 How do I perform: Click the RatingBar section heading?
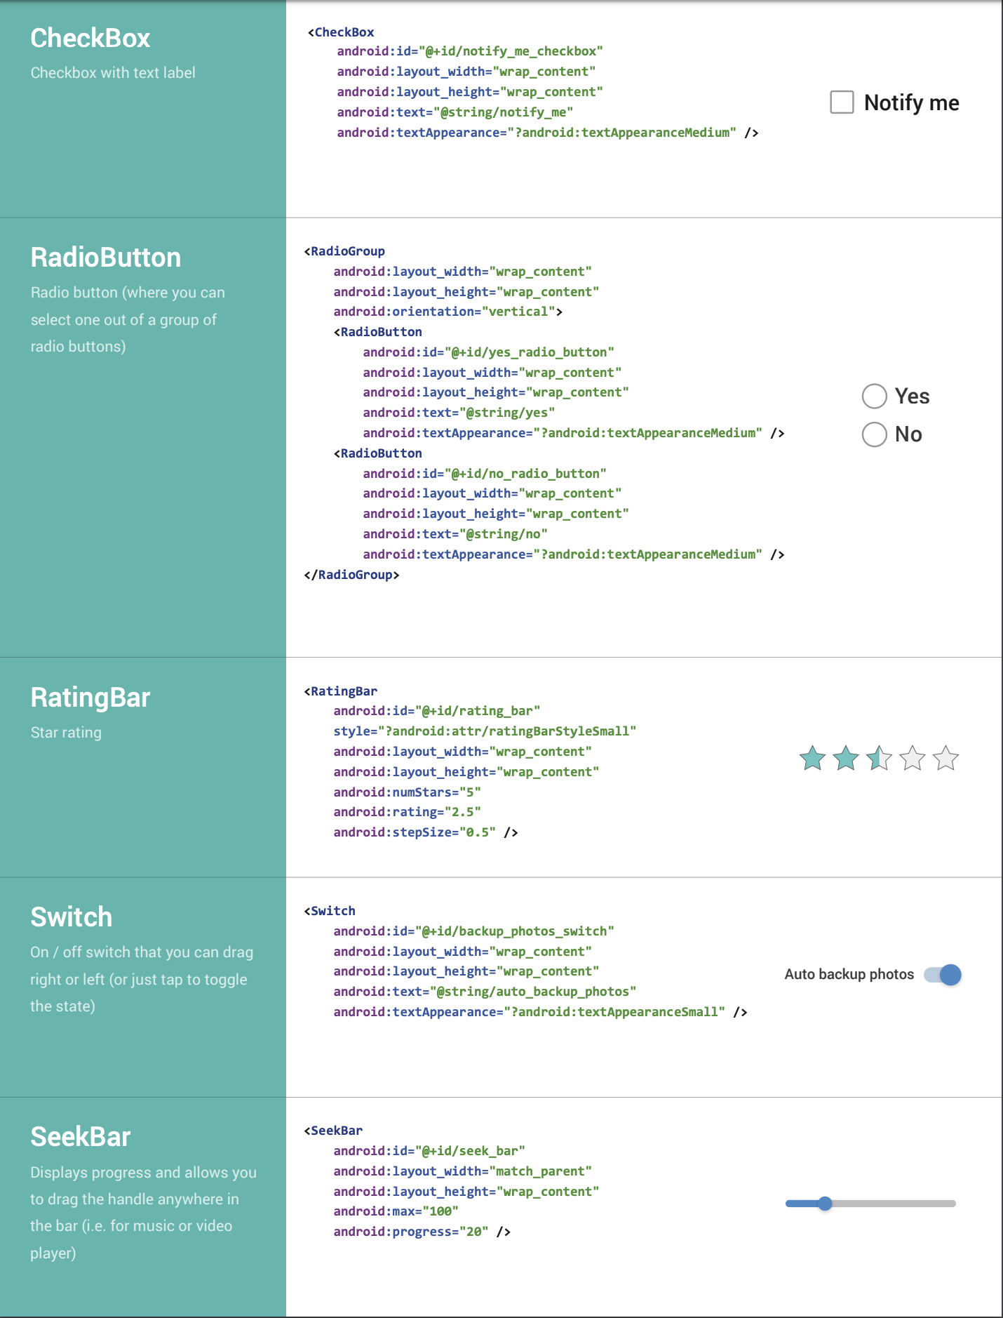[90, 698]
